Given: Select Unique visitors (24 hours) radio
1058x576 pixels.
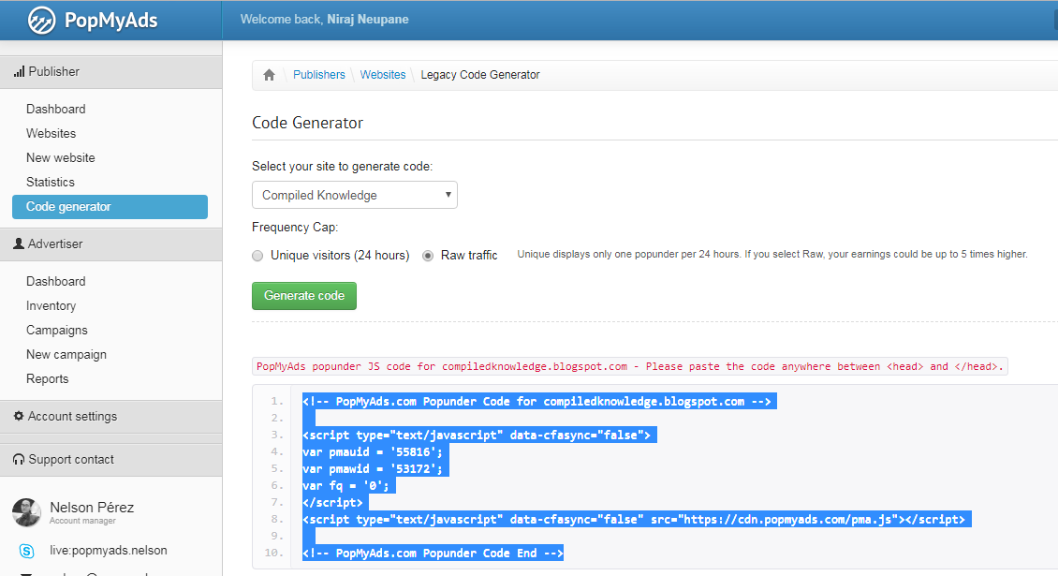Looking at the screenshot, I should click(x=257, y=256).
